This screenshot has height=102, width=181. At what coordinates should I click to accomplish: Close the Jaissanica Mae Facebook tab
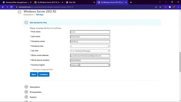coord(31,2)
